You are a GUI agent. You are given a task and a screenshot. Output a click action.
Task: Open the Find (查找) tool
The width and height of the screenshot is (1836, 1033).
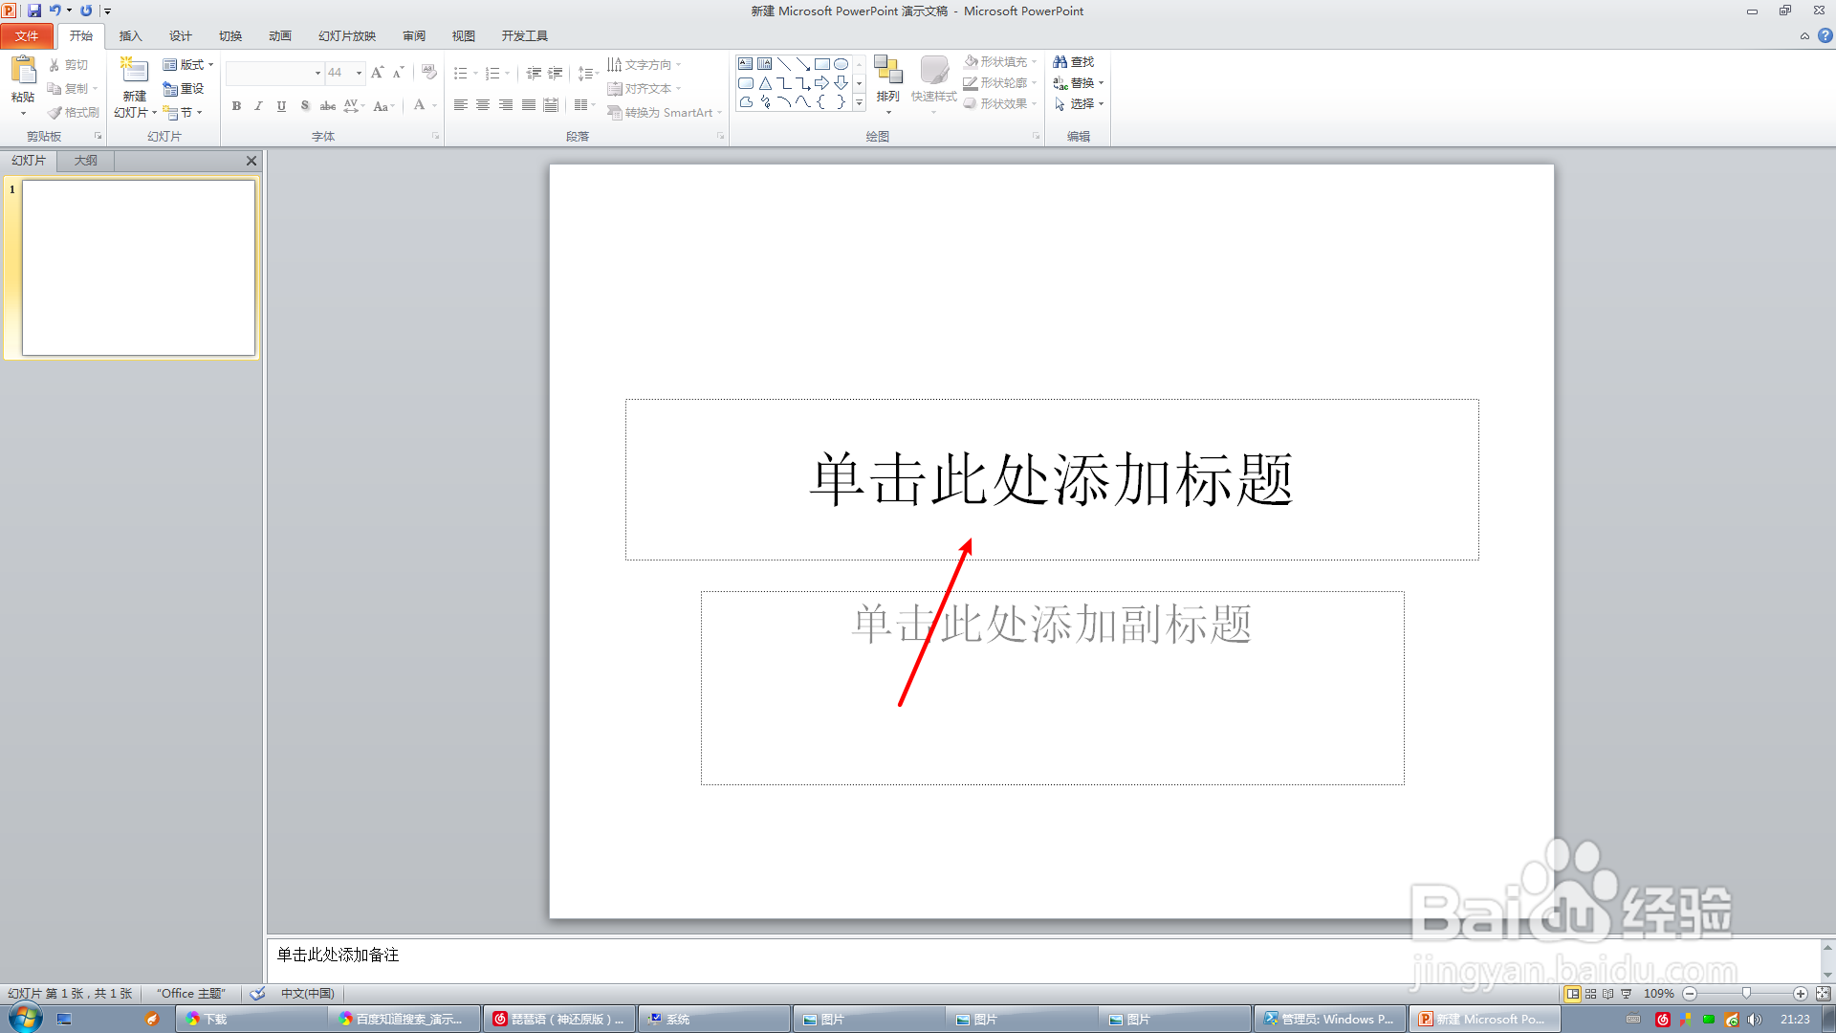click(x=1074, y=62)
